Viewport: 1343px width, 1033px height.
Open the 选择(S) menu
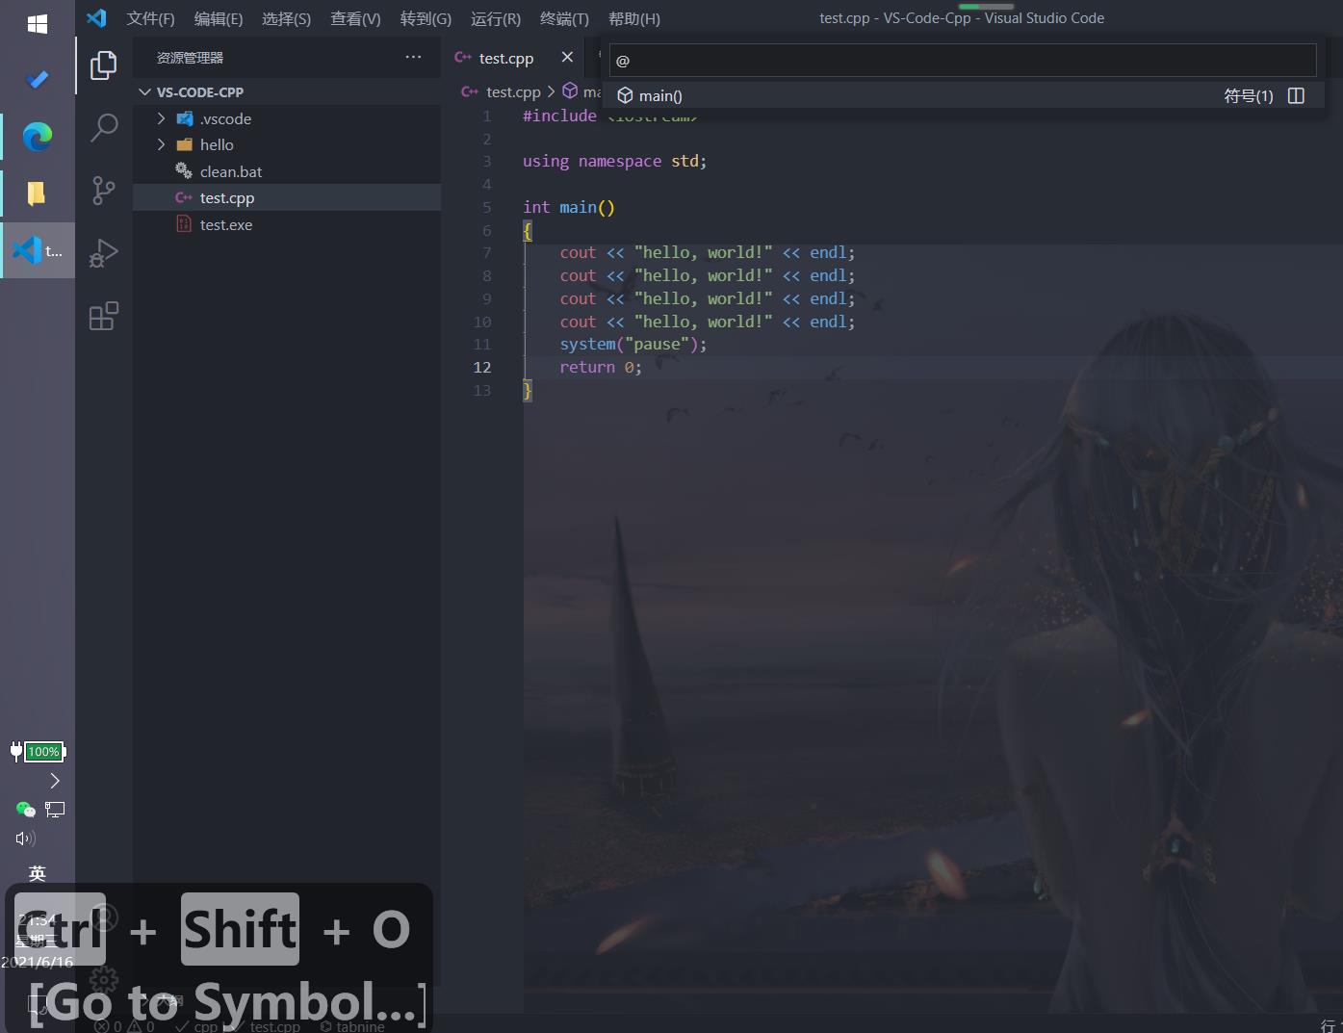(x=286, y=18)
